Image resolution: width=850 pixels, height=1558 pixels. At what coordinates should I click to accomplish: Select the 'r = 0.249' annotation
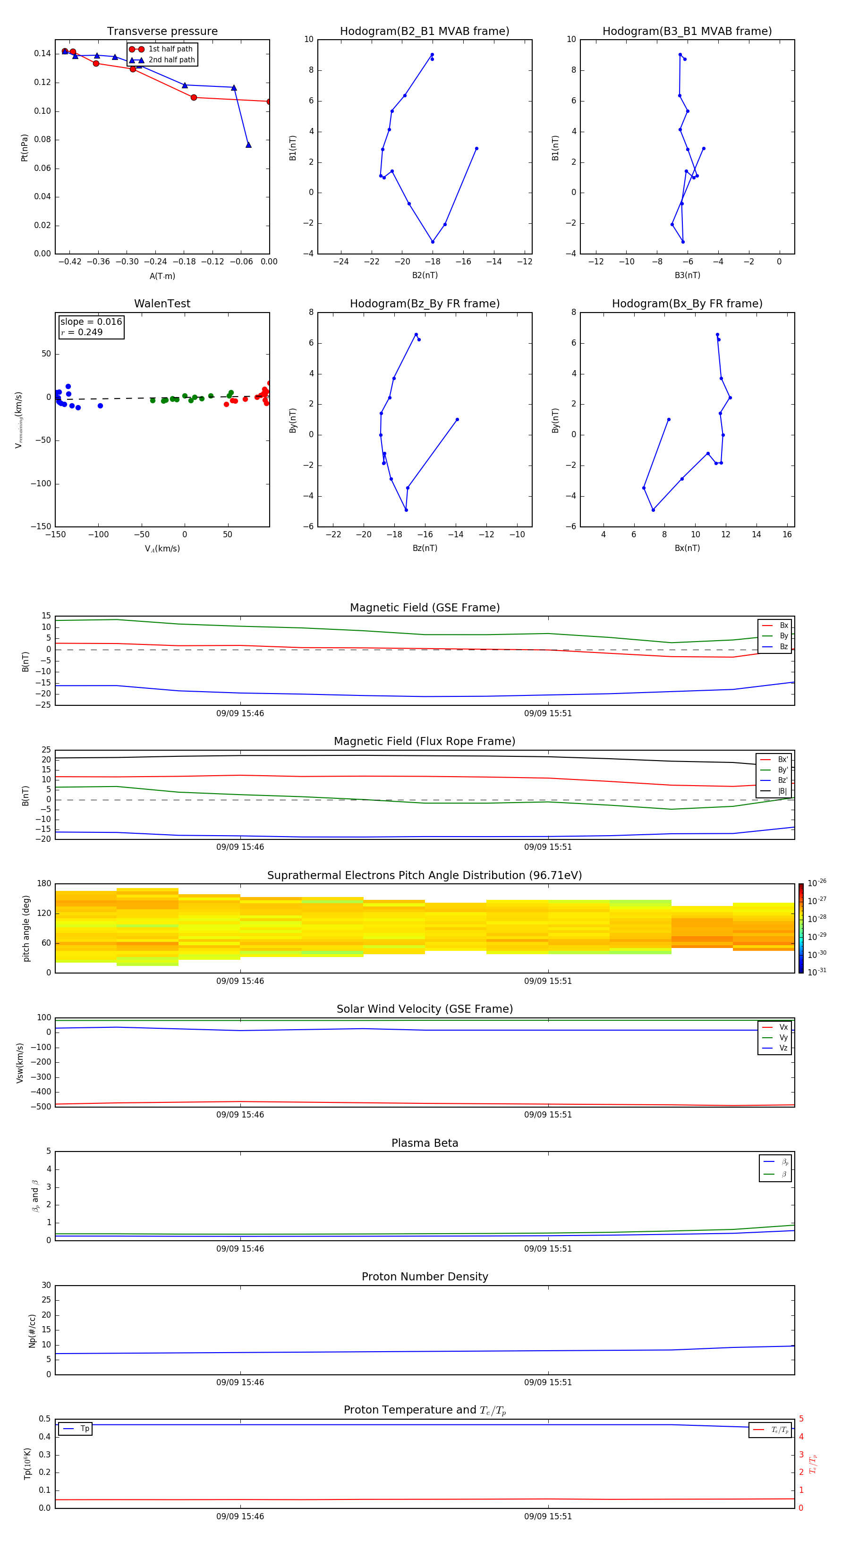[82, 332]
